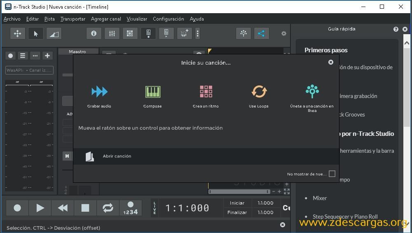This screenshot has height=233, width=412.
Task: Open the Mixer link in Guía rápida
Action: coord(320,198)
